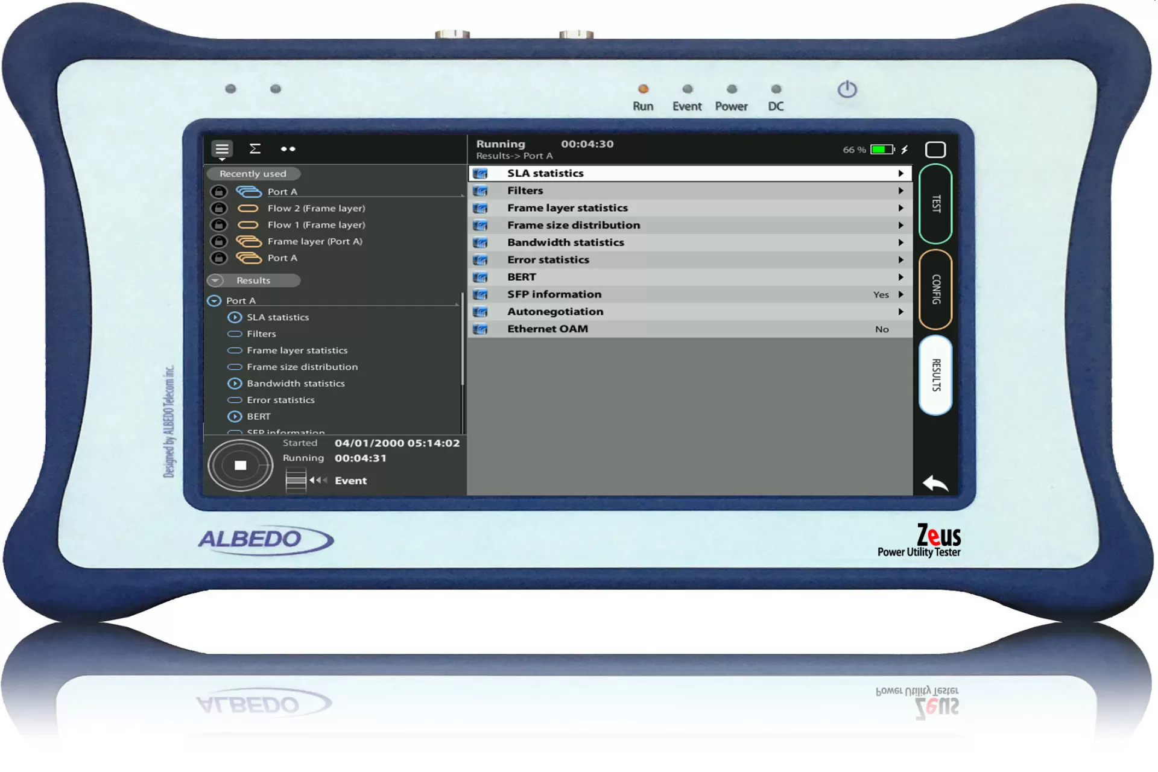Viewport: 1158px width, 772px height.
Task: Click orange stacked Frame layer icon
Action: tap(248, 241)
